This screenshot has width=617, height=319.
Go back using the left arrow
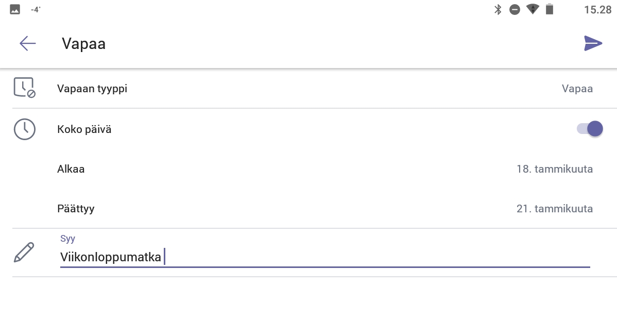tap(28, 44)
